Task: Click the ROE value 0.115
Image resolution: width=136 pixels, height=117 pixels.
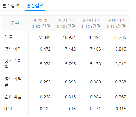Action: (121, 109)
